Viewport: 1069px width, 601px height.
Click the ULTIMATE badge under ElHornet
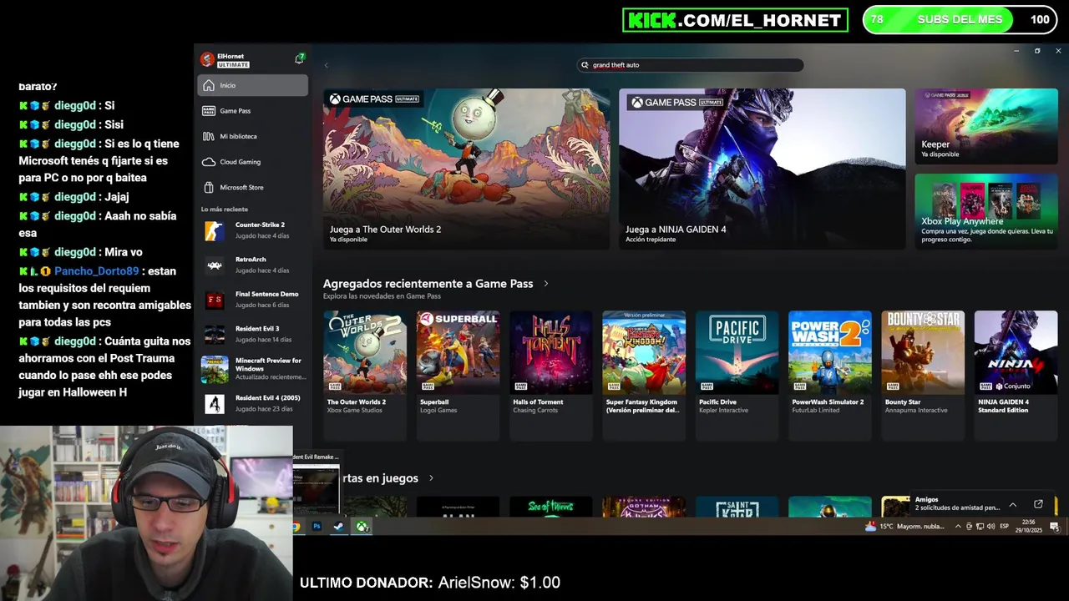tap(233, 64)
